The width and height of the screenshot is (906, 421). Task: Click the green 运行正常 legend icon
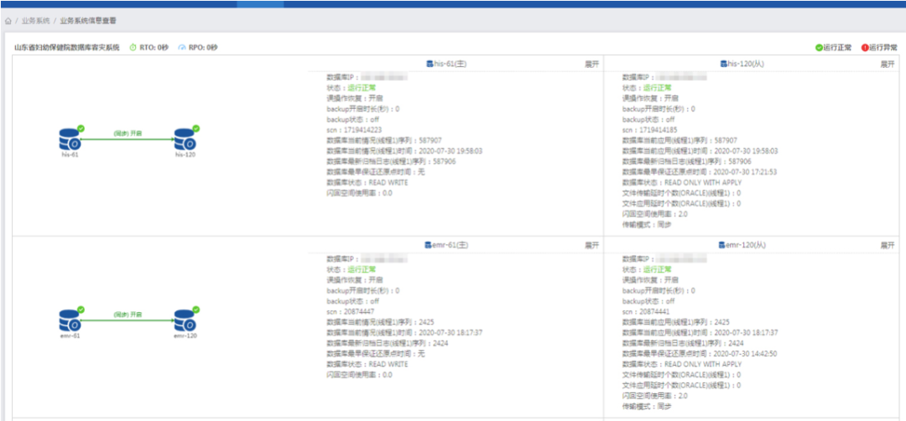pos(819,48)
